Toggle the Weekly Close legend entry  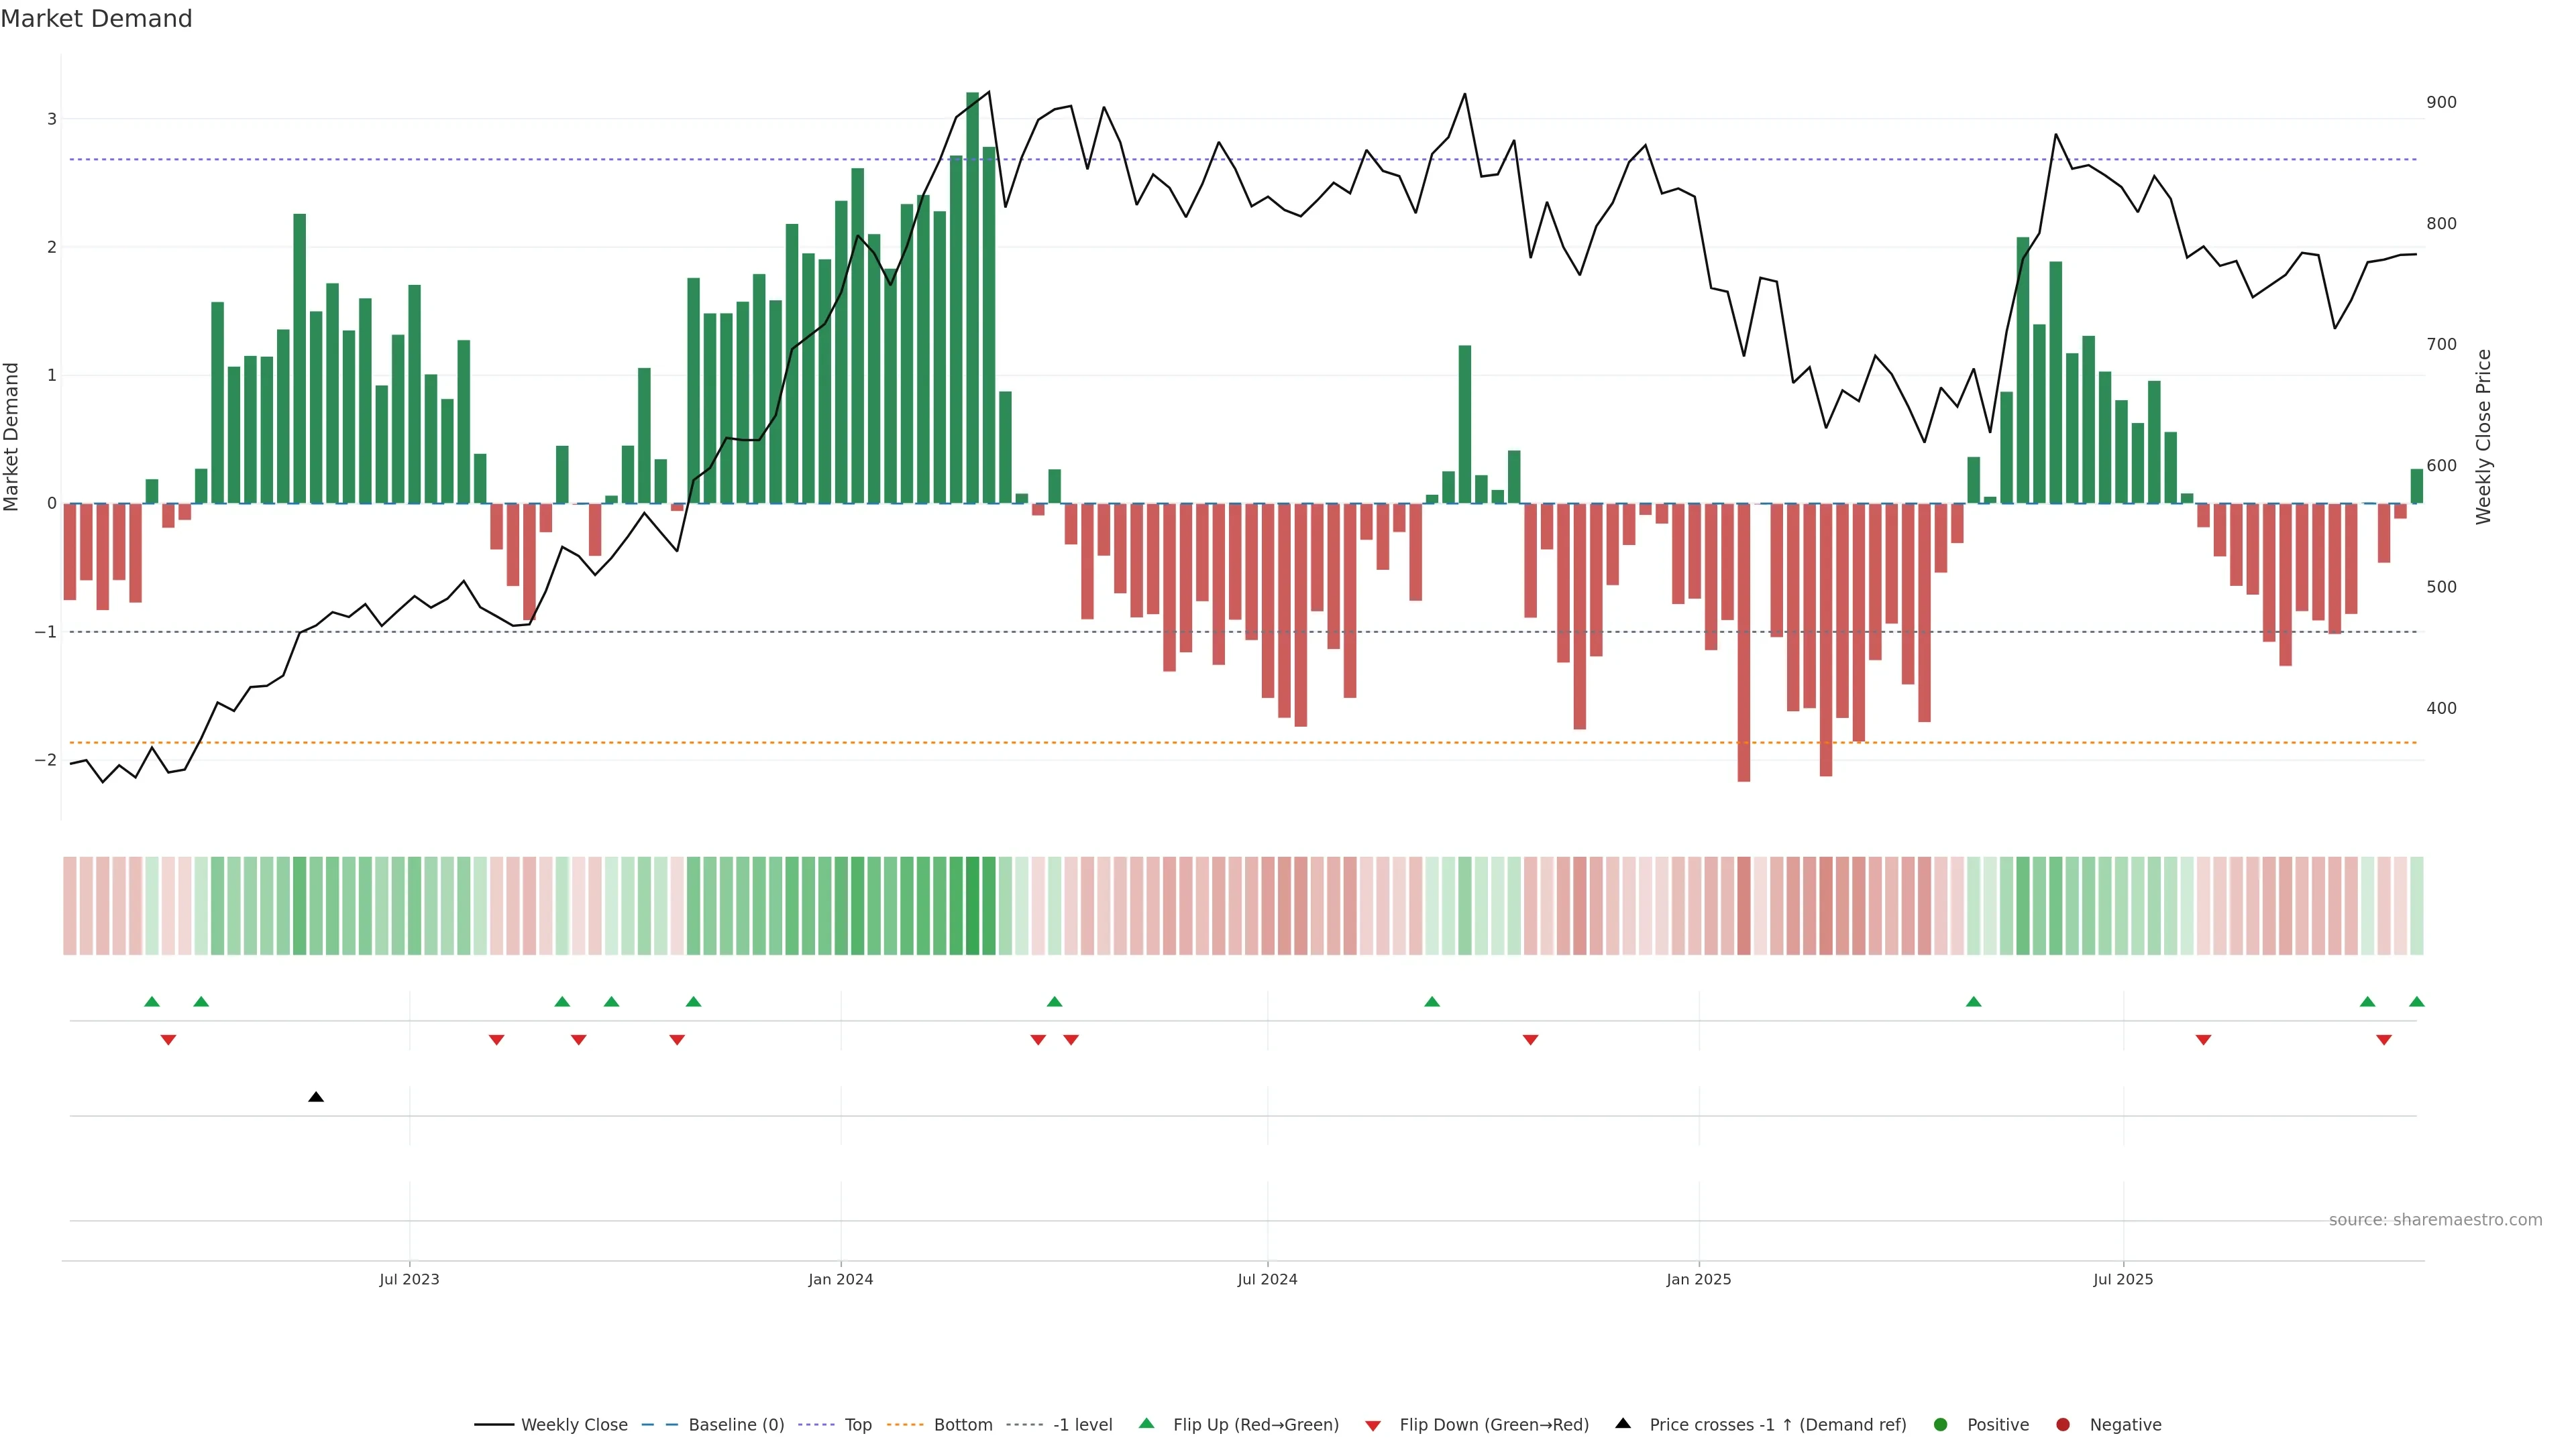point(574,1424)
